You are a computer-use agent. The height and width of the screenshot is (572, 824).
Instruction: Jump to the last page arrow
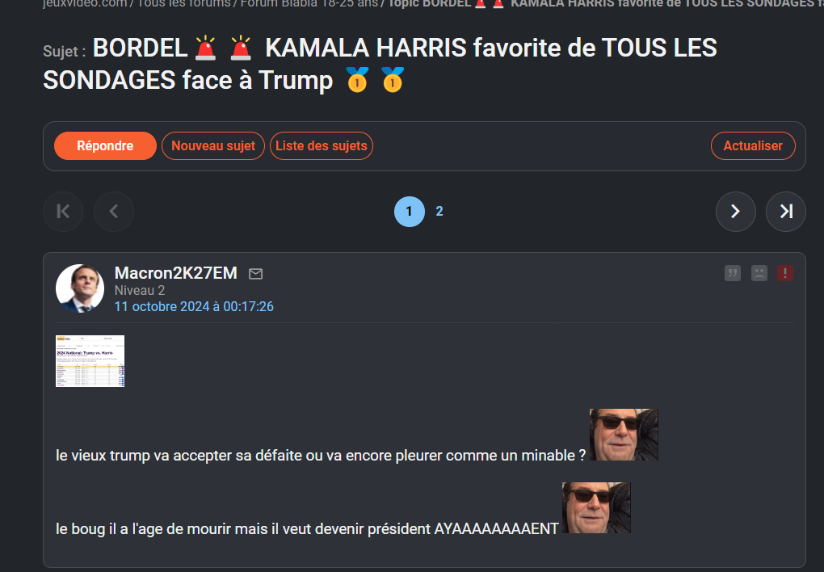point(786,212)
